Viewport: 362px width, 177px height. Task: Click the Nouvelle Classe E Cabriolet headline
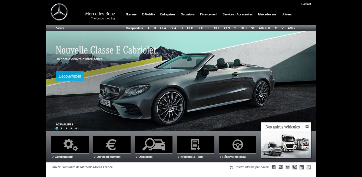click(106, 50)
